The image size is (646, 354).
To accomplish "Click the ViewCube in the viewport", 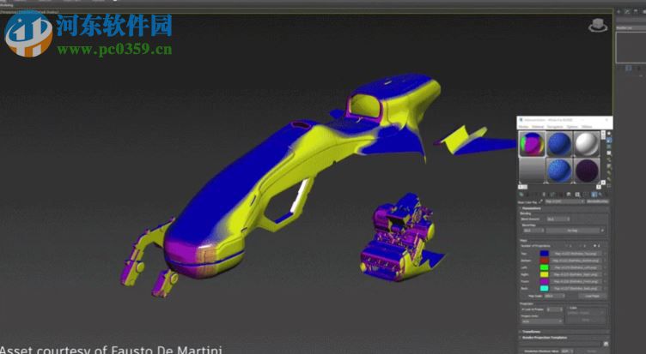I will pyautogui.click(x=598, y=26).
